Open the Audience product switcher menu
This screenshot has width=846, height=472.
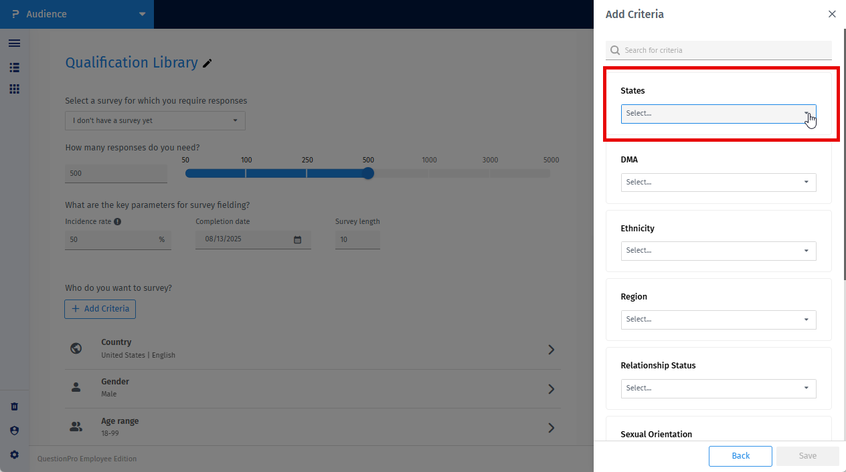[77, 14]
